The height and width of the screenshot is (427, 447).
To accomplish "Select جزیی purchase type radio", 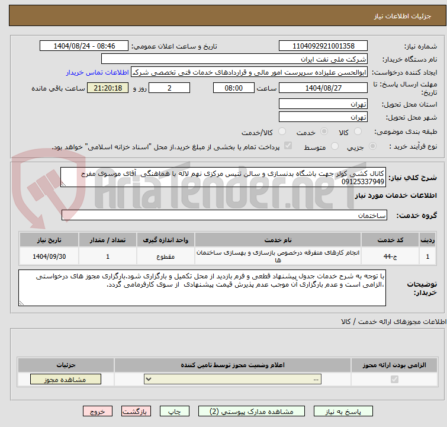I will 372,146.
